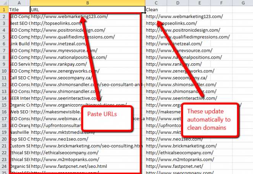Click the 'Clean' header cell
The image size is (253, 174).
coord(156,10)
